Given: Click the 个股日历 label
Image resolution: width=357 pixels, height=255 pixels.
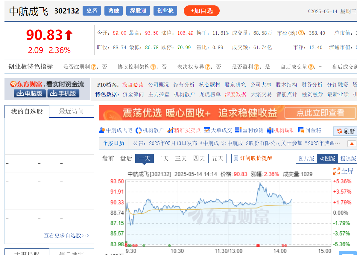Looking at the screenshot, I should [114, 143].
